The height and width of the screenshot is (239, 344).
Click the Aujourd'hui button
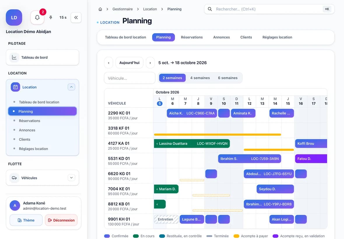pyautogui.click(x=129, y=63)
